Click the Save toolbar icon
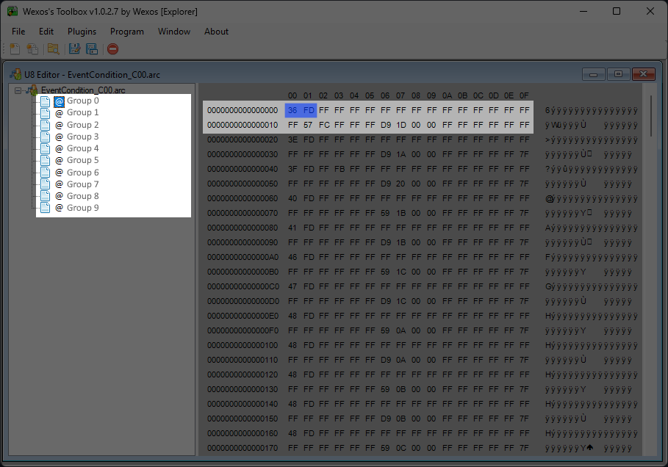668x467 pixels. click(74, 49)
